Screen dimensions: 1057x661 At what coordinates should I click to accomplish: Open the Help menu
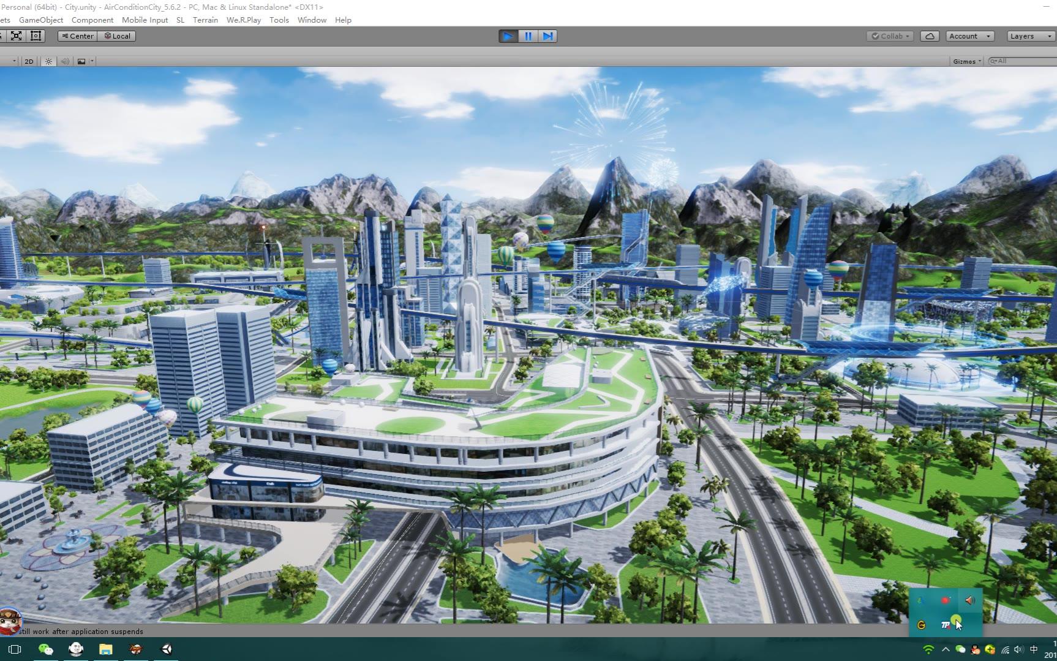coord(343,20)
